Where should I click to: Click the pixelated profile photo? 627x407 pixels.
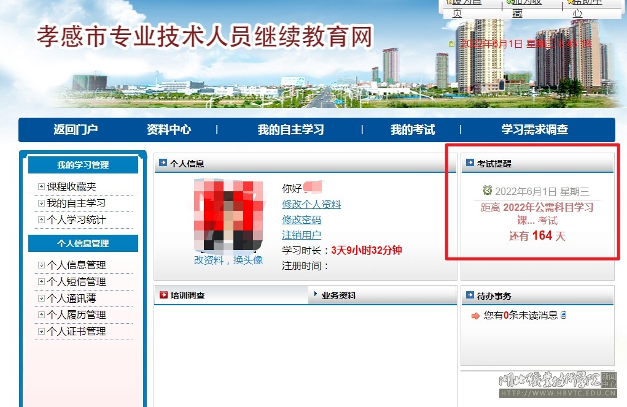click(228, 215)
